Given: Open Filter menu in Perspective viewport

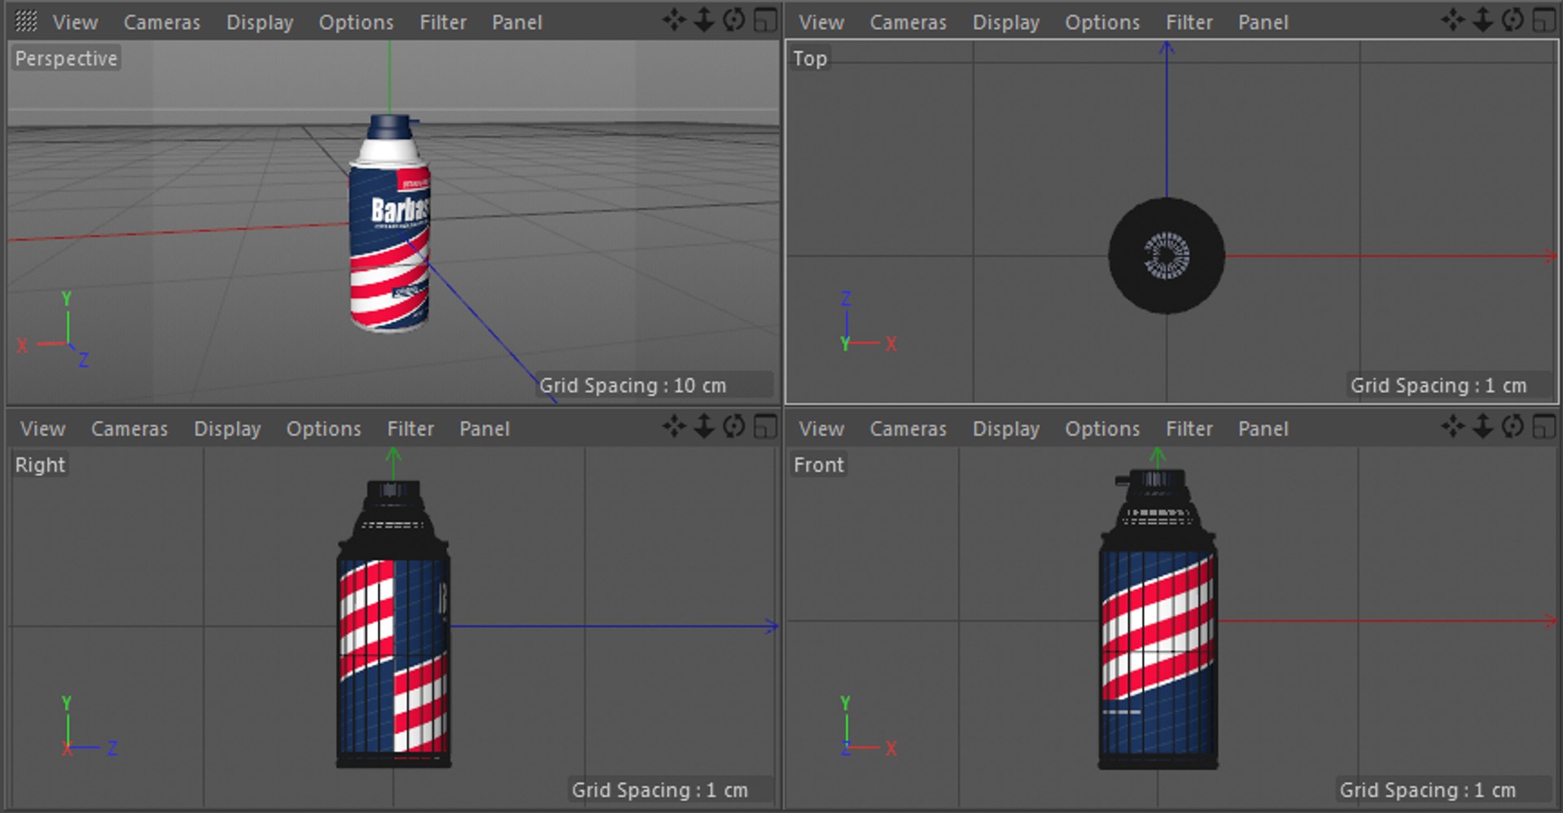Looking at the screenshot, I should coord(443,23).
